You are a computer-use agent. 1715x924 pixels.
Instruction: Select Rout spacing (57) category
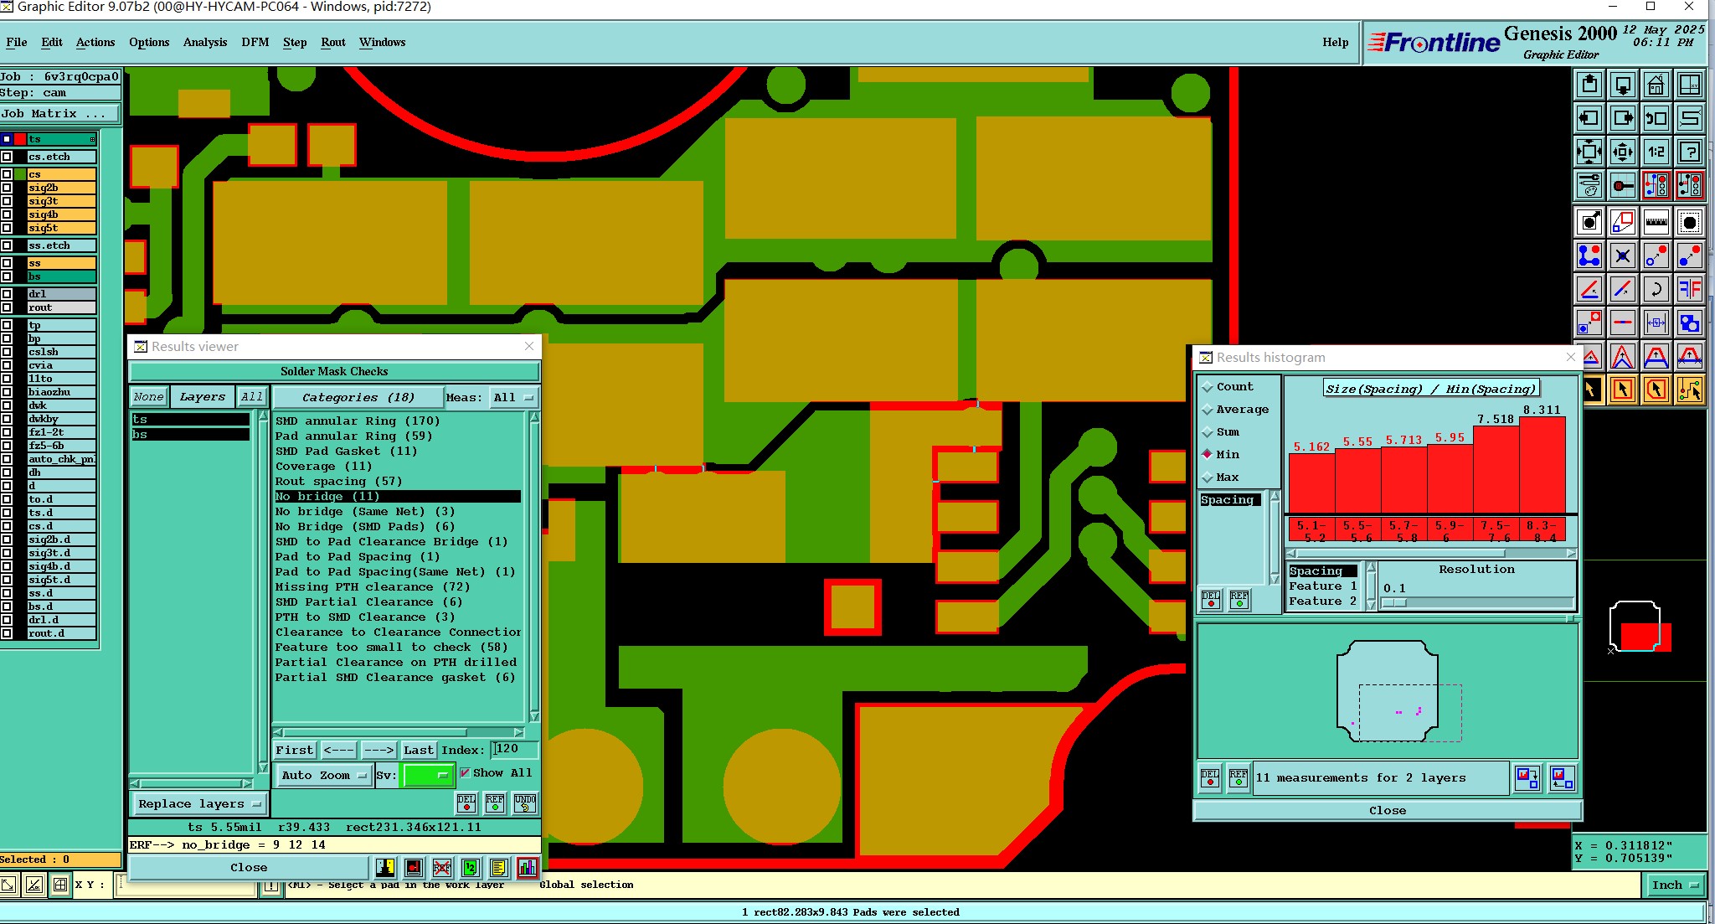coord(338,482)
